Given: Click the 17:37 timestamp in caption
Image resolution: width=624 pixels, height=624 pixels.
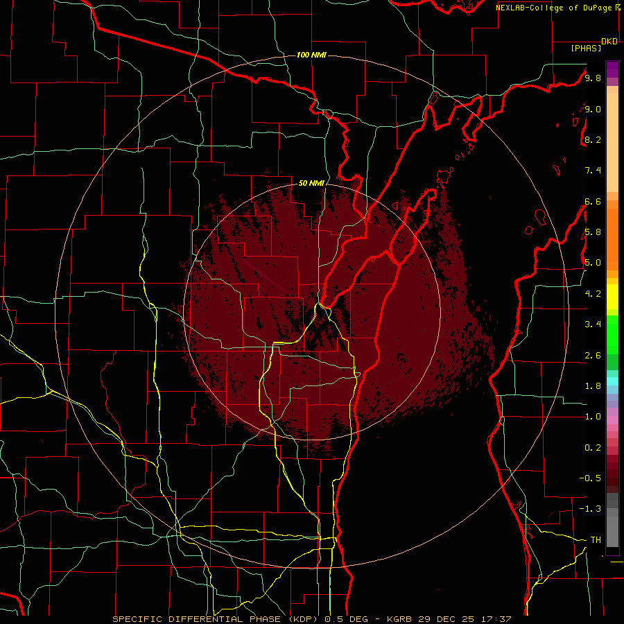Looking at the screenshot, I should [496, 619].
